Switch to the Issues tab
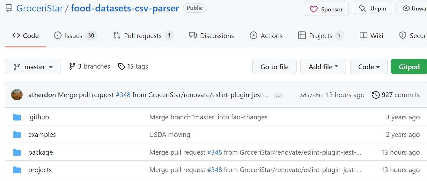This screenshot has width=427, height=181. [x=75, y=36]
